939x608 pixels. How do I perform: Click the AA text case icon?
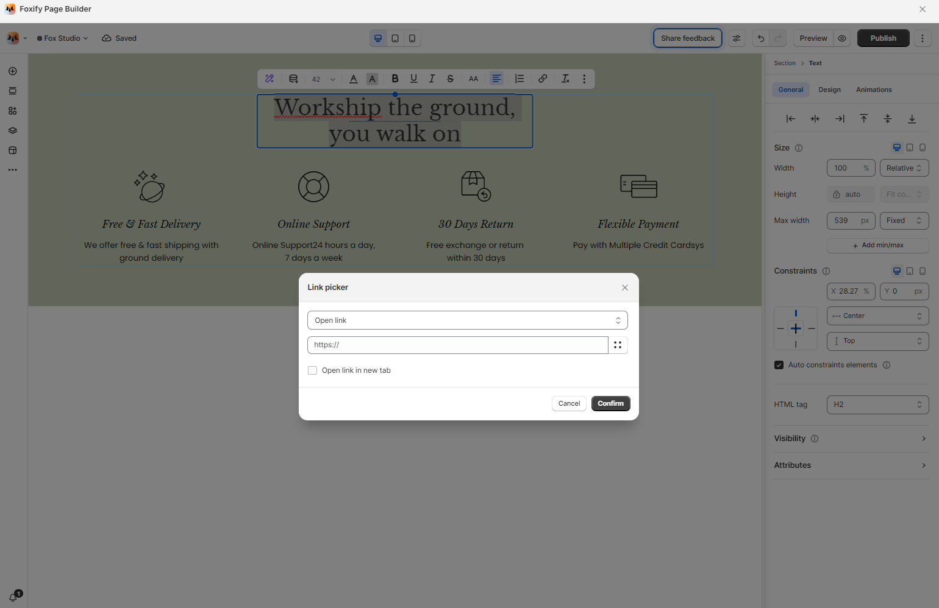pos(473,79)
